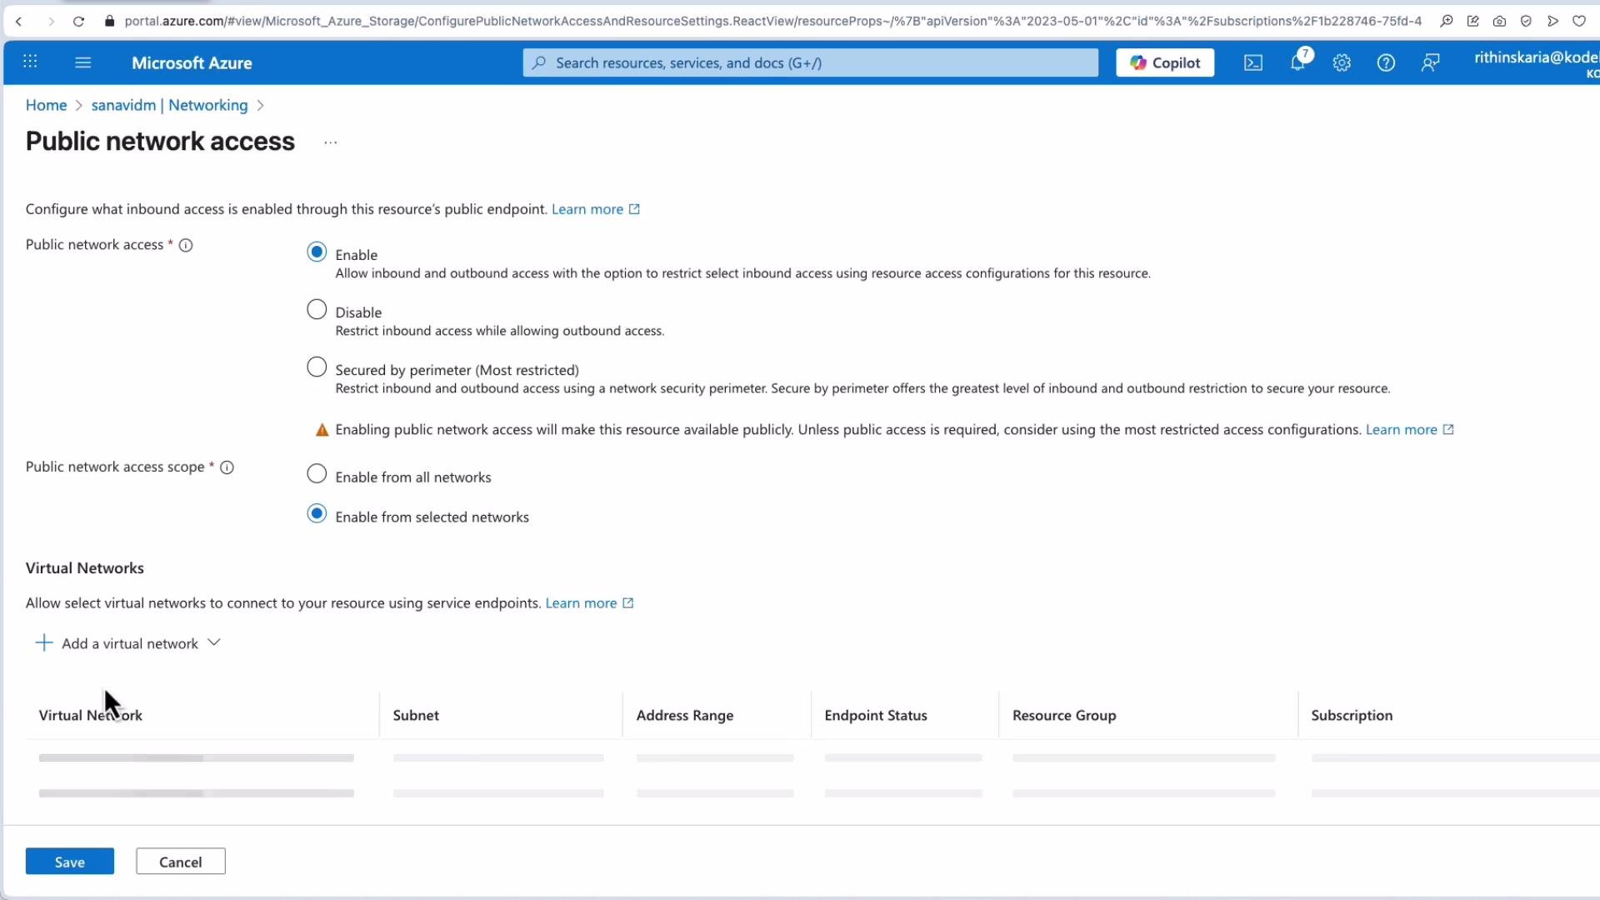Click the browser back arrow
The image size is (1600, 900).
tap(18, 21)
